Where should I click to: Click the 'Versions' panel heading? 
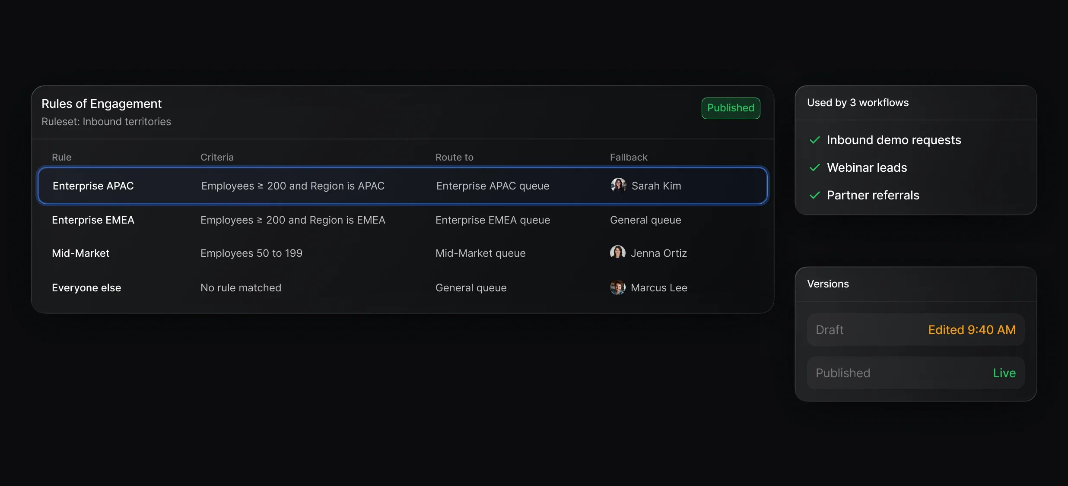click(828, 284)
